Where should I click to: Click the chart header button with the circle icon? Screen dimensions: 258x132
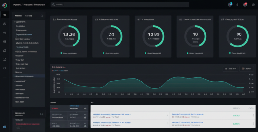(230, 69)
